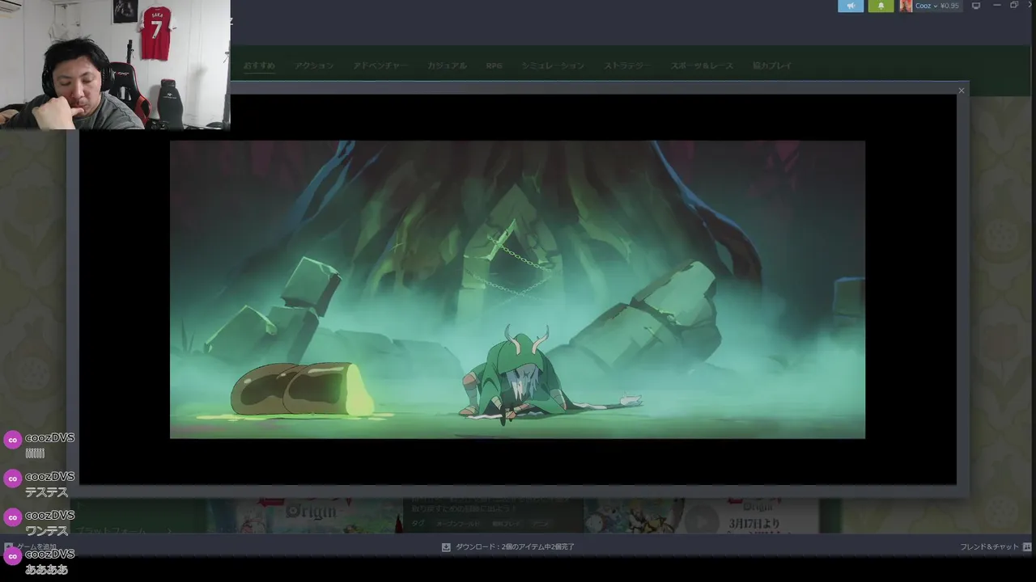Select the ストラテジー category tab
The width and height of the screenshot is (1036, 582).
(x=627, y=65)
